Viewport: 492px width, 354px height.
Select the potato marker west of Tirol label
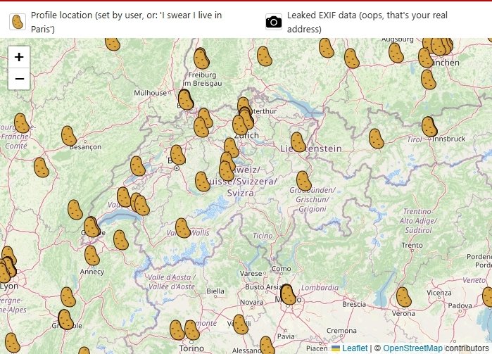[377, 139]
